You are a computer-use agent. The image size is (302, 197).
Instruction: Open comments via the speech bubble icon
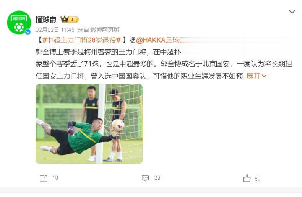pos(145,178)
